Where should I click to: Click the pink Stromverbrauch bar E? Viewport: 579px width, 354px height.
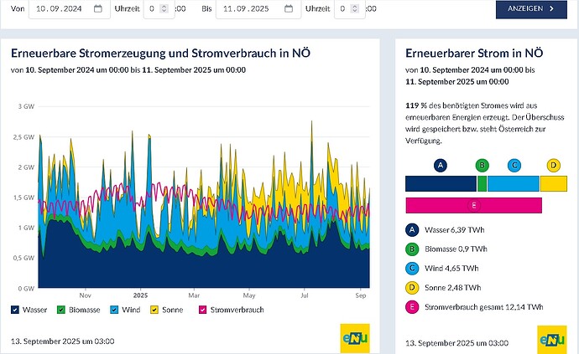pos(474,206)
